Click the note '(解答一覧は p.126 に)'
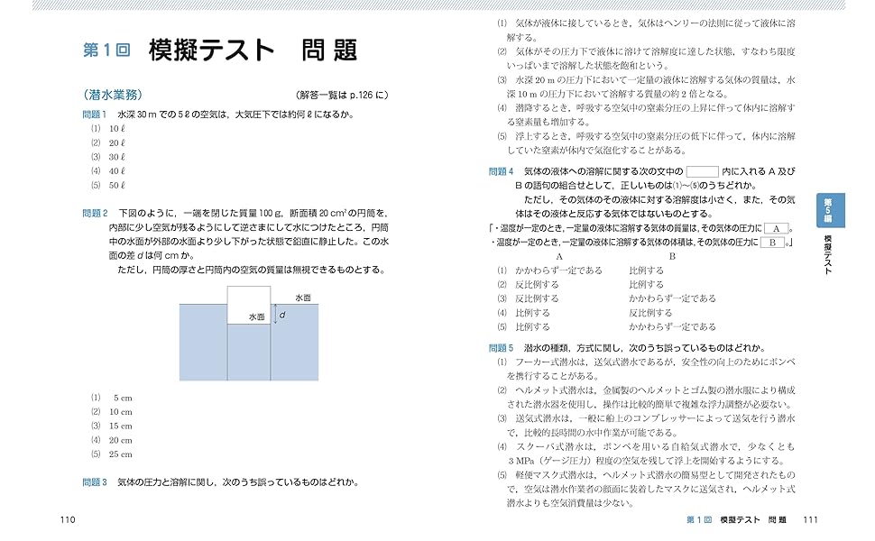 342,95
